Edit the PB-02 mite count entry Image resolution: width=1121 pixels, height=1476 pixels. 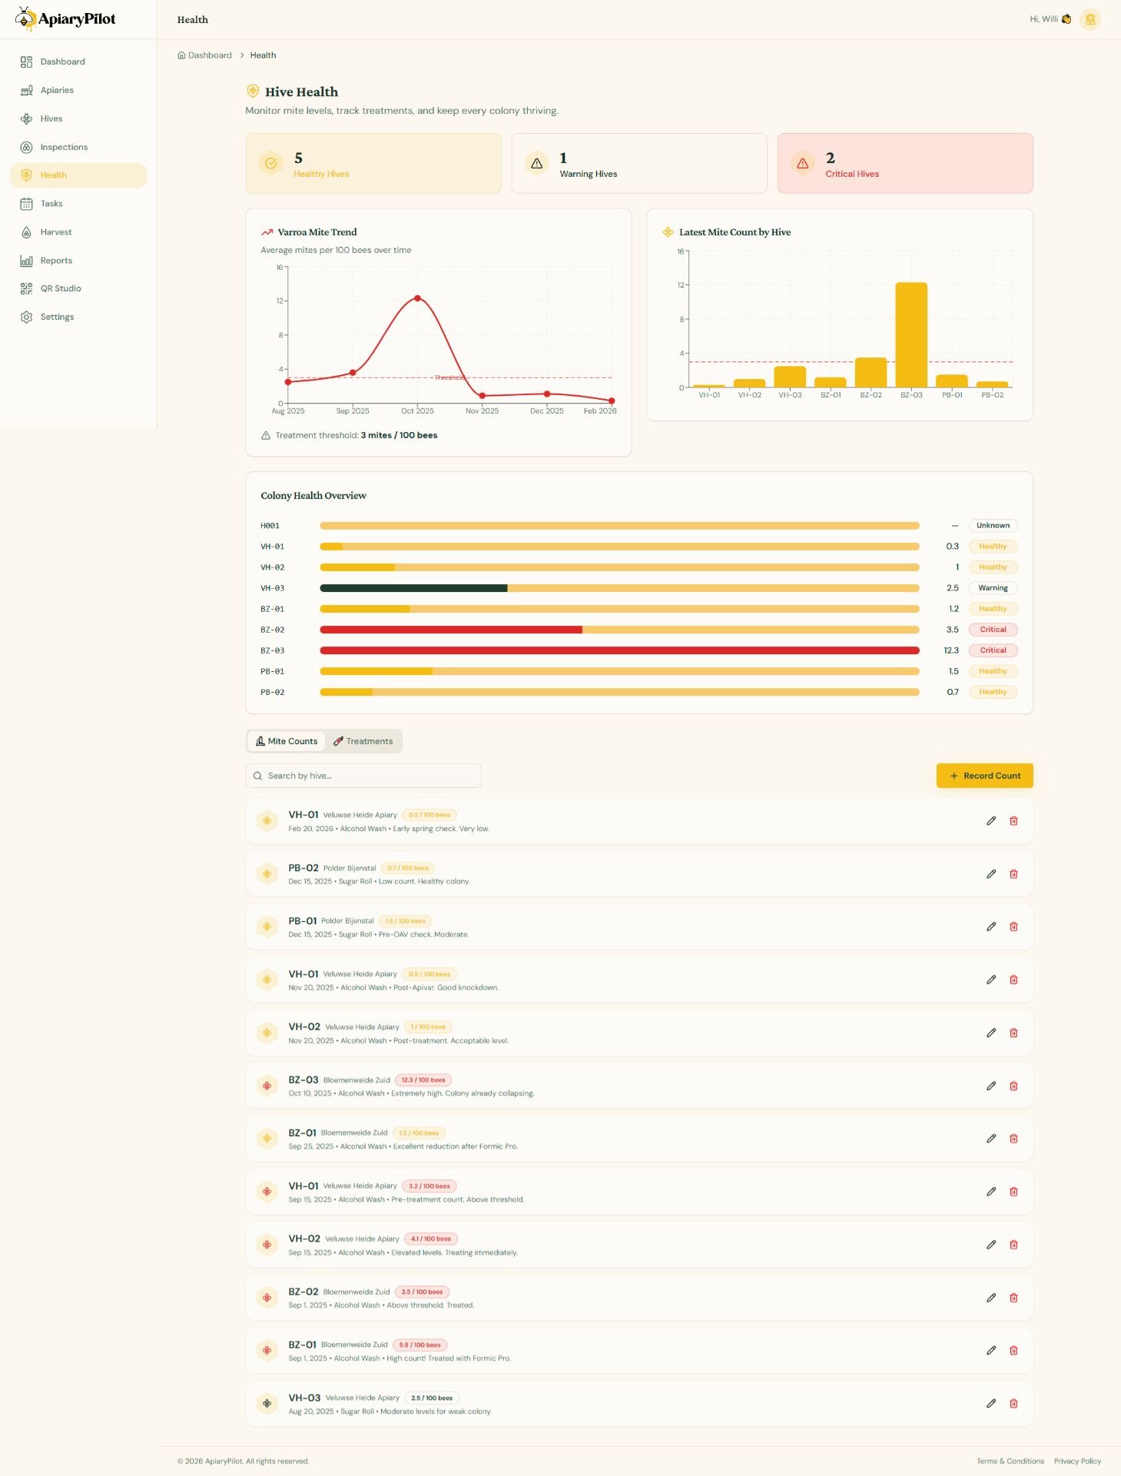tap(991, 874)
